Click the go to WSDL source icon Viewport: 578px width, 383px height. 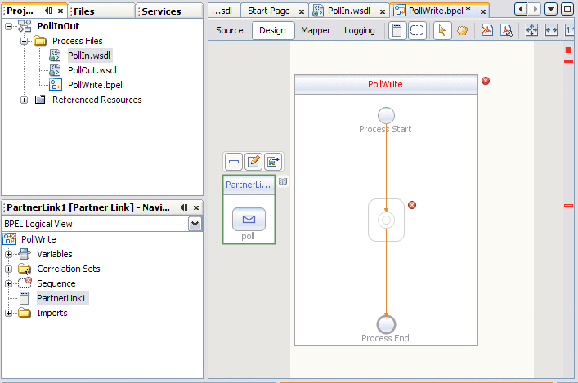point(273,162)
